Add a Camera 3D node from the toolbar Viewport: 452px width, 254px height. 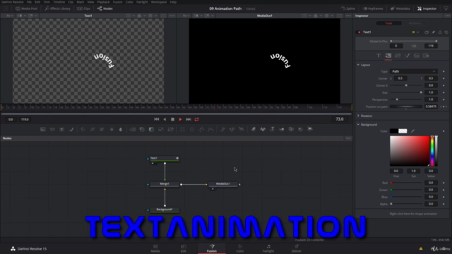click(x=291, y=129)
